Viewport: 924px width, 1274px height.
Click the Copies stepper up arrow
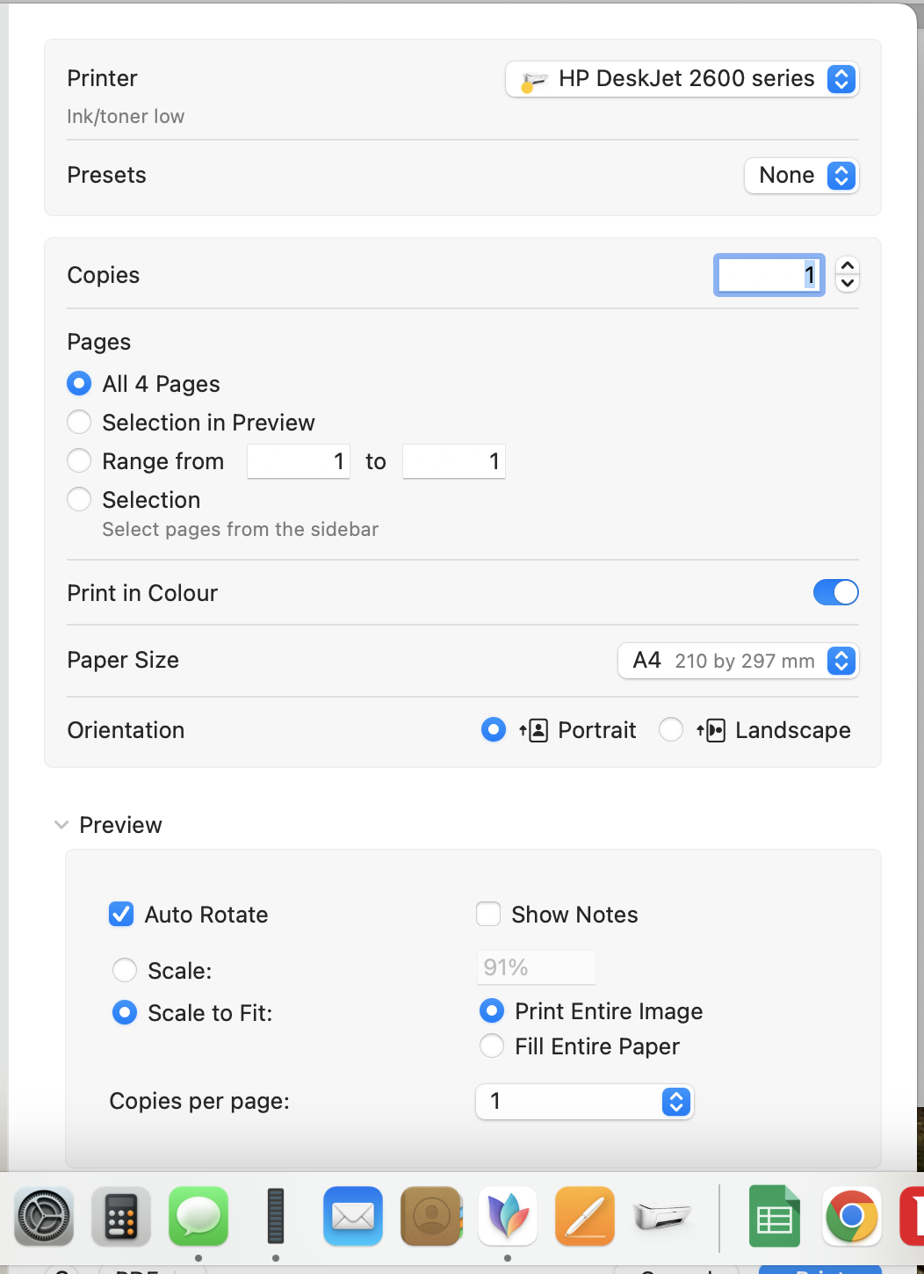(x=848, y=265)
